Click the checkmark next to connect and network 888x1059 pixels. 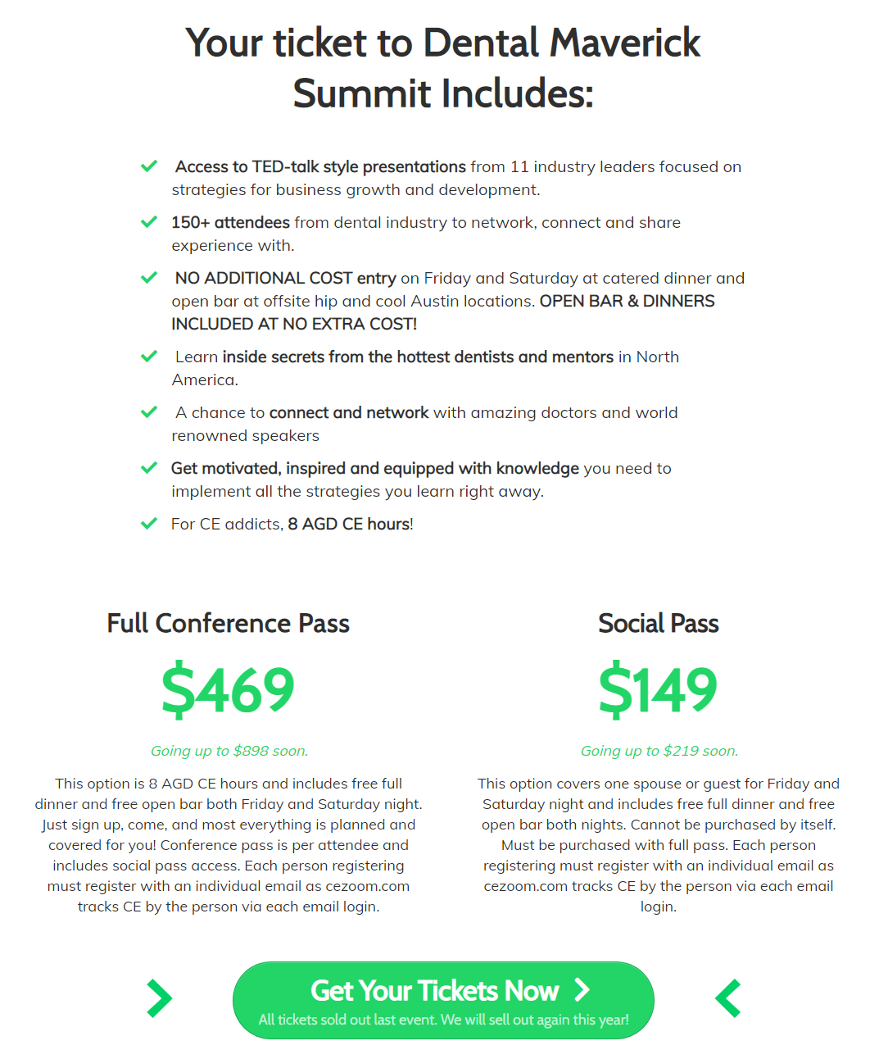[x=149, y=412]
